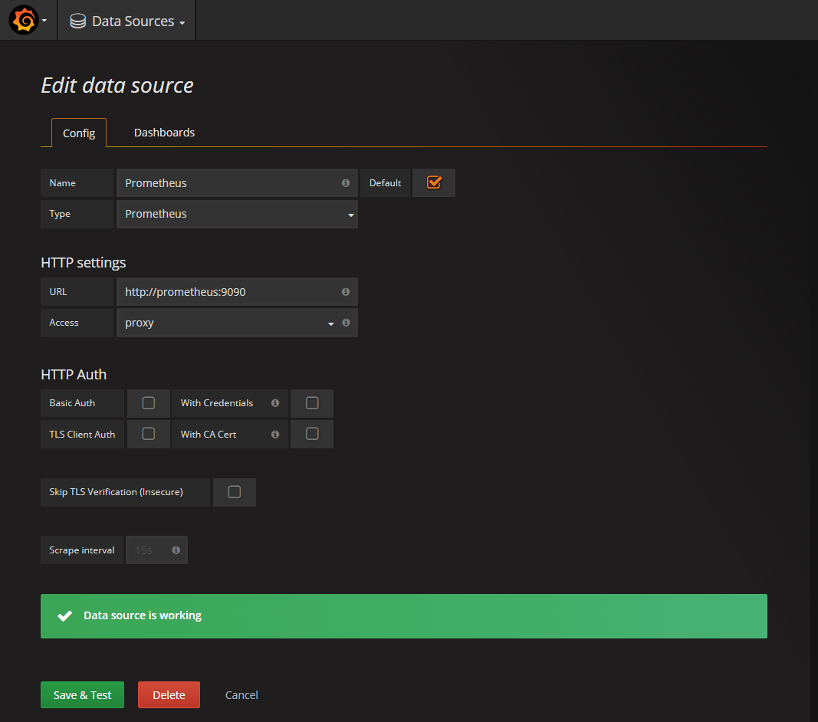Click the red Delete button

point(169,695)
